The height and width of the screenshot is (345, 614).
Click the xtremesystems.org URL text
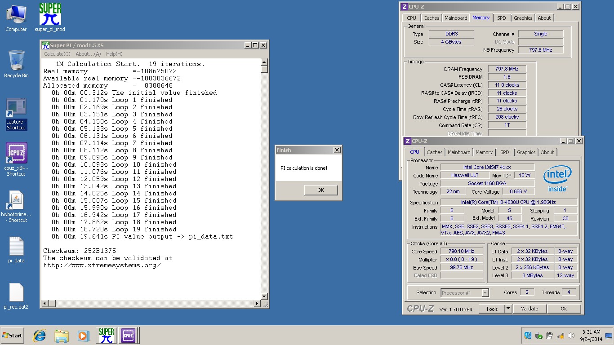point(102,265)
